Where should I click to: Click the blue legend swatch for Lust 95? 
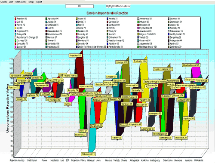coord(46,28)
